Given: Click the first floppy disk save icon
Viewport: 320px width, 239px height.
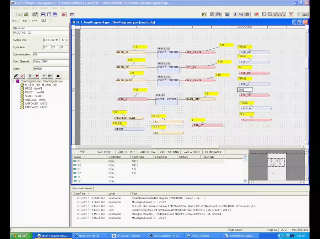Looking at the screenshot, I should pyautogui.click(x=212, y=15).
